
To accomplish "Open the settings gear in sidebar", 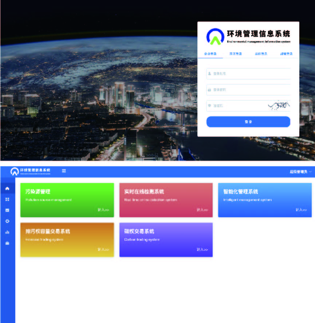I will pos(7,221).
